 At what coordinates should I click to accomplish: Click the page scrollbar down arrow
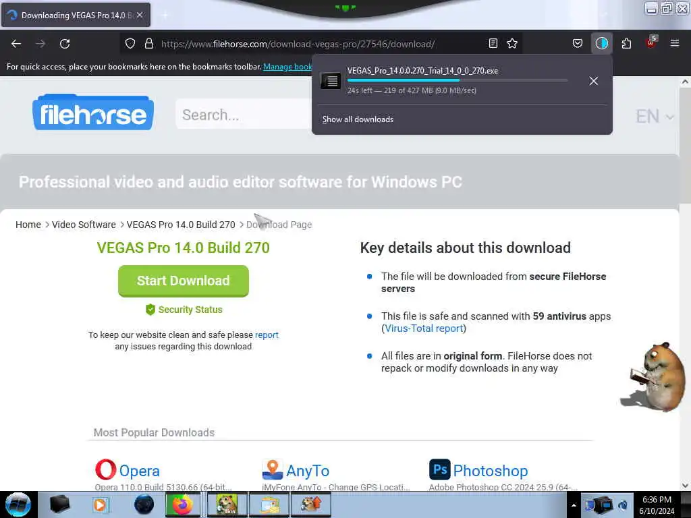[685, 486]
